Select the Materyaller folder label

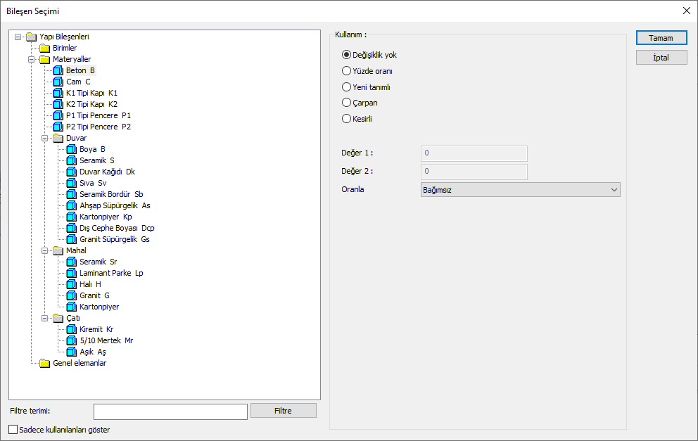72,59
